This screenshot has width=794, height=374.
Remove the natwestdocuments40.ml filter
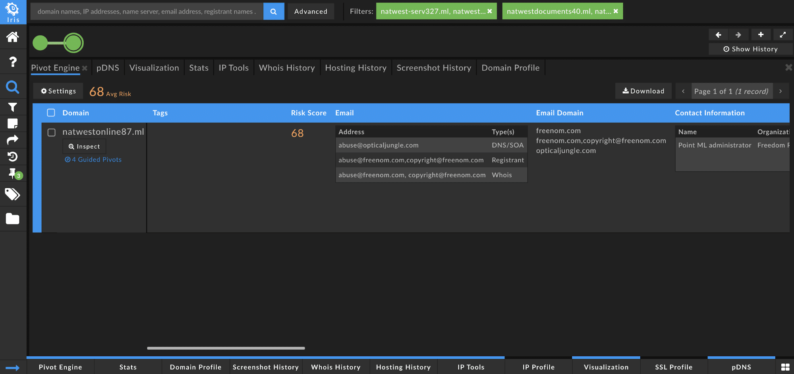click(x=616, y=11)
